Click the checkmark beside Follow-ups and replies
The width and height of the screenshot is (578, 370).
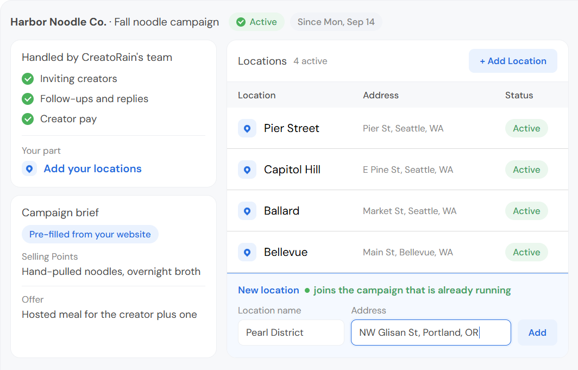[28, 99]
